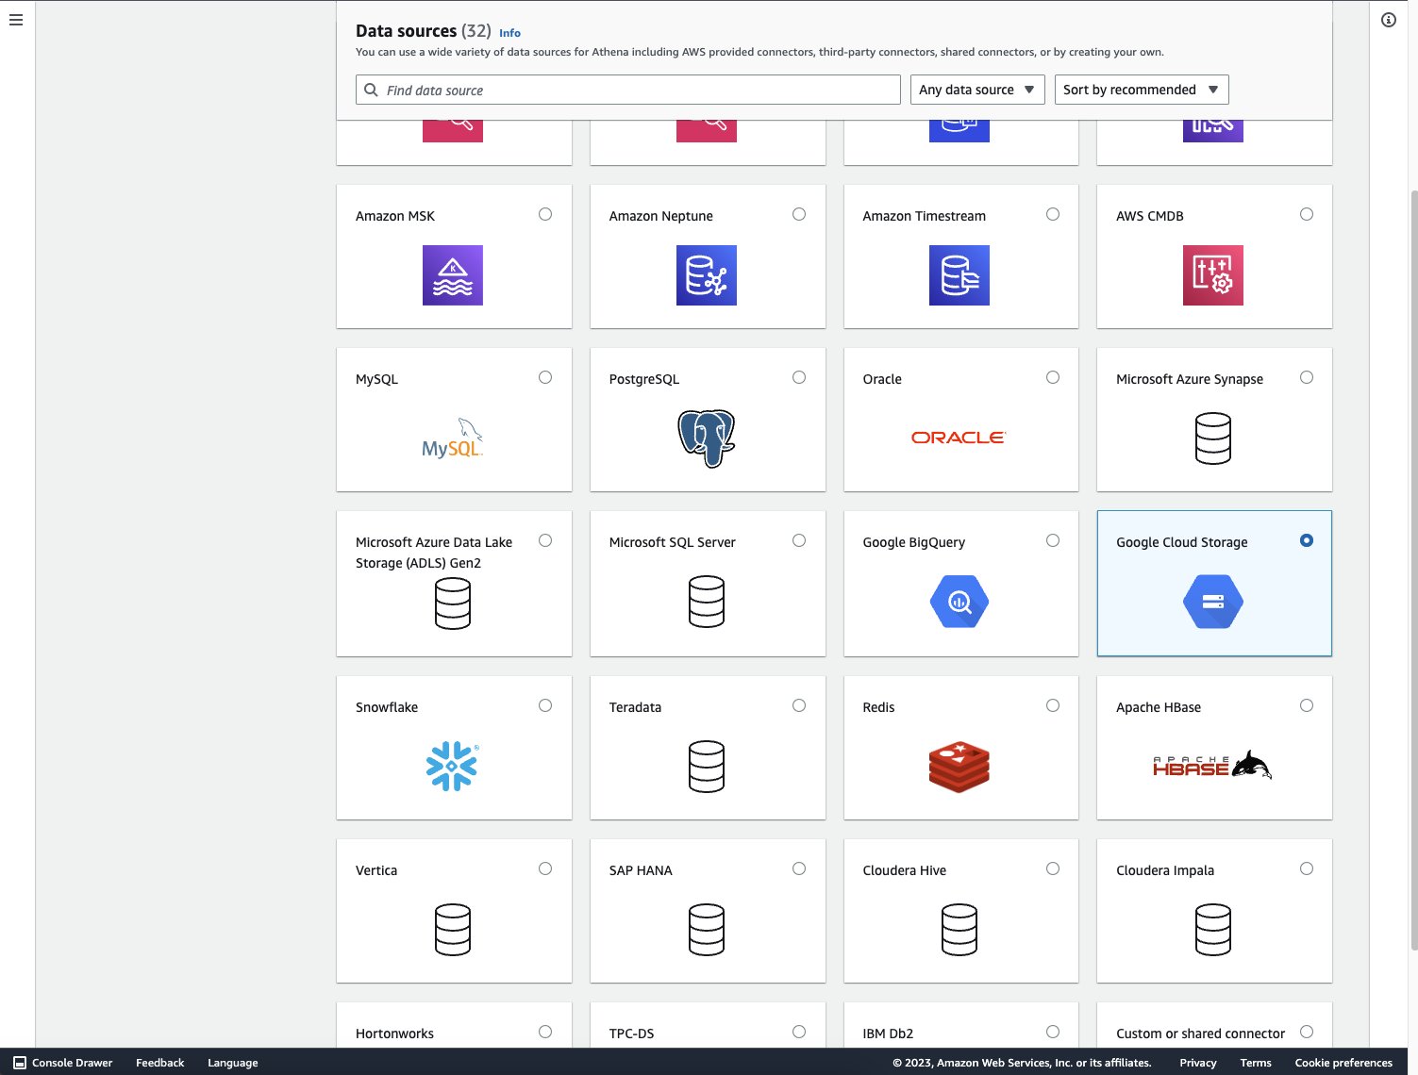
Task: Select the TPC-DS radio button
Action: click(799, 1032)
